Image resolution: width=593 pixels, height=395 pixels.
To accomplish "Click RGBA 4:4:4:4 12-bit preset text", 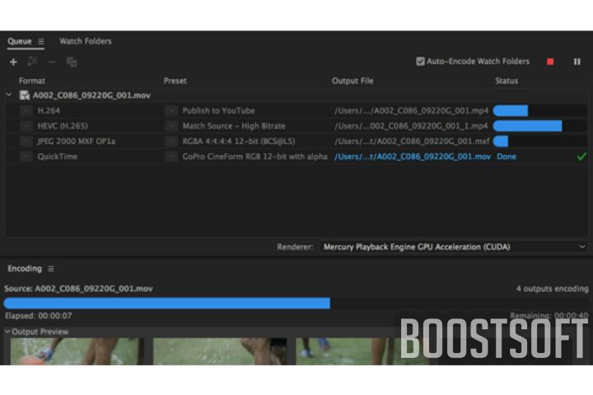I will [239, 141].
